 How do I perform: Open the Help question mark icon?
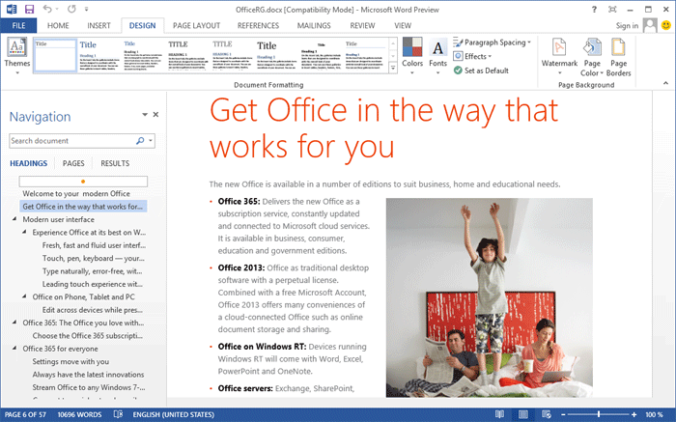tap(594, 10)
